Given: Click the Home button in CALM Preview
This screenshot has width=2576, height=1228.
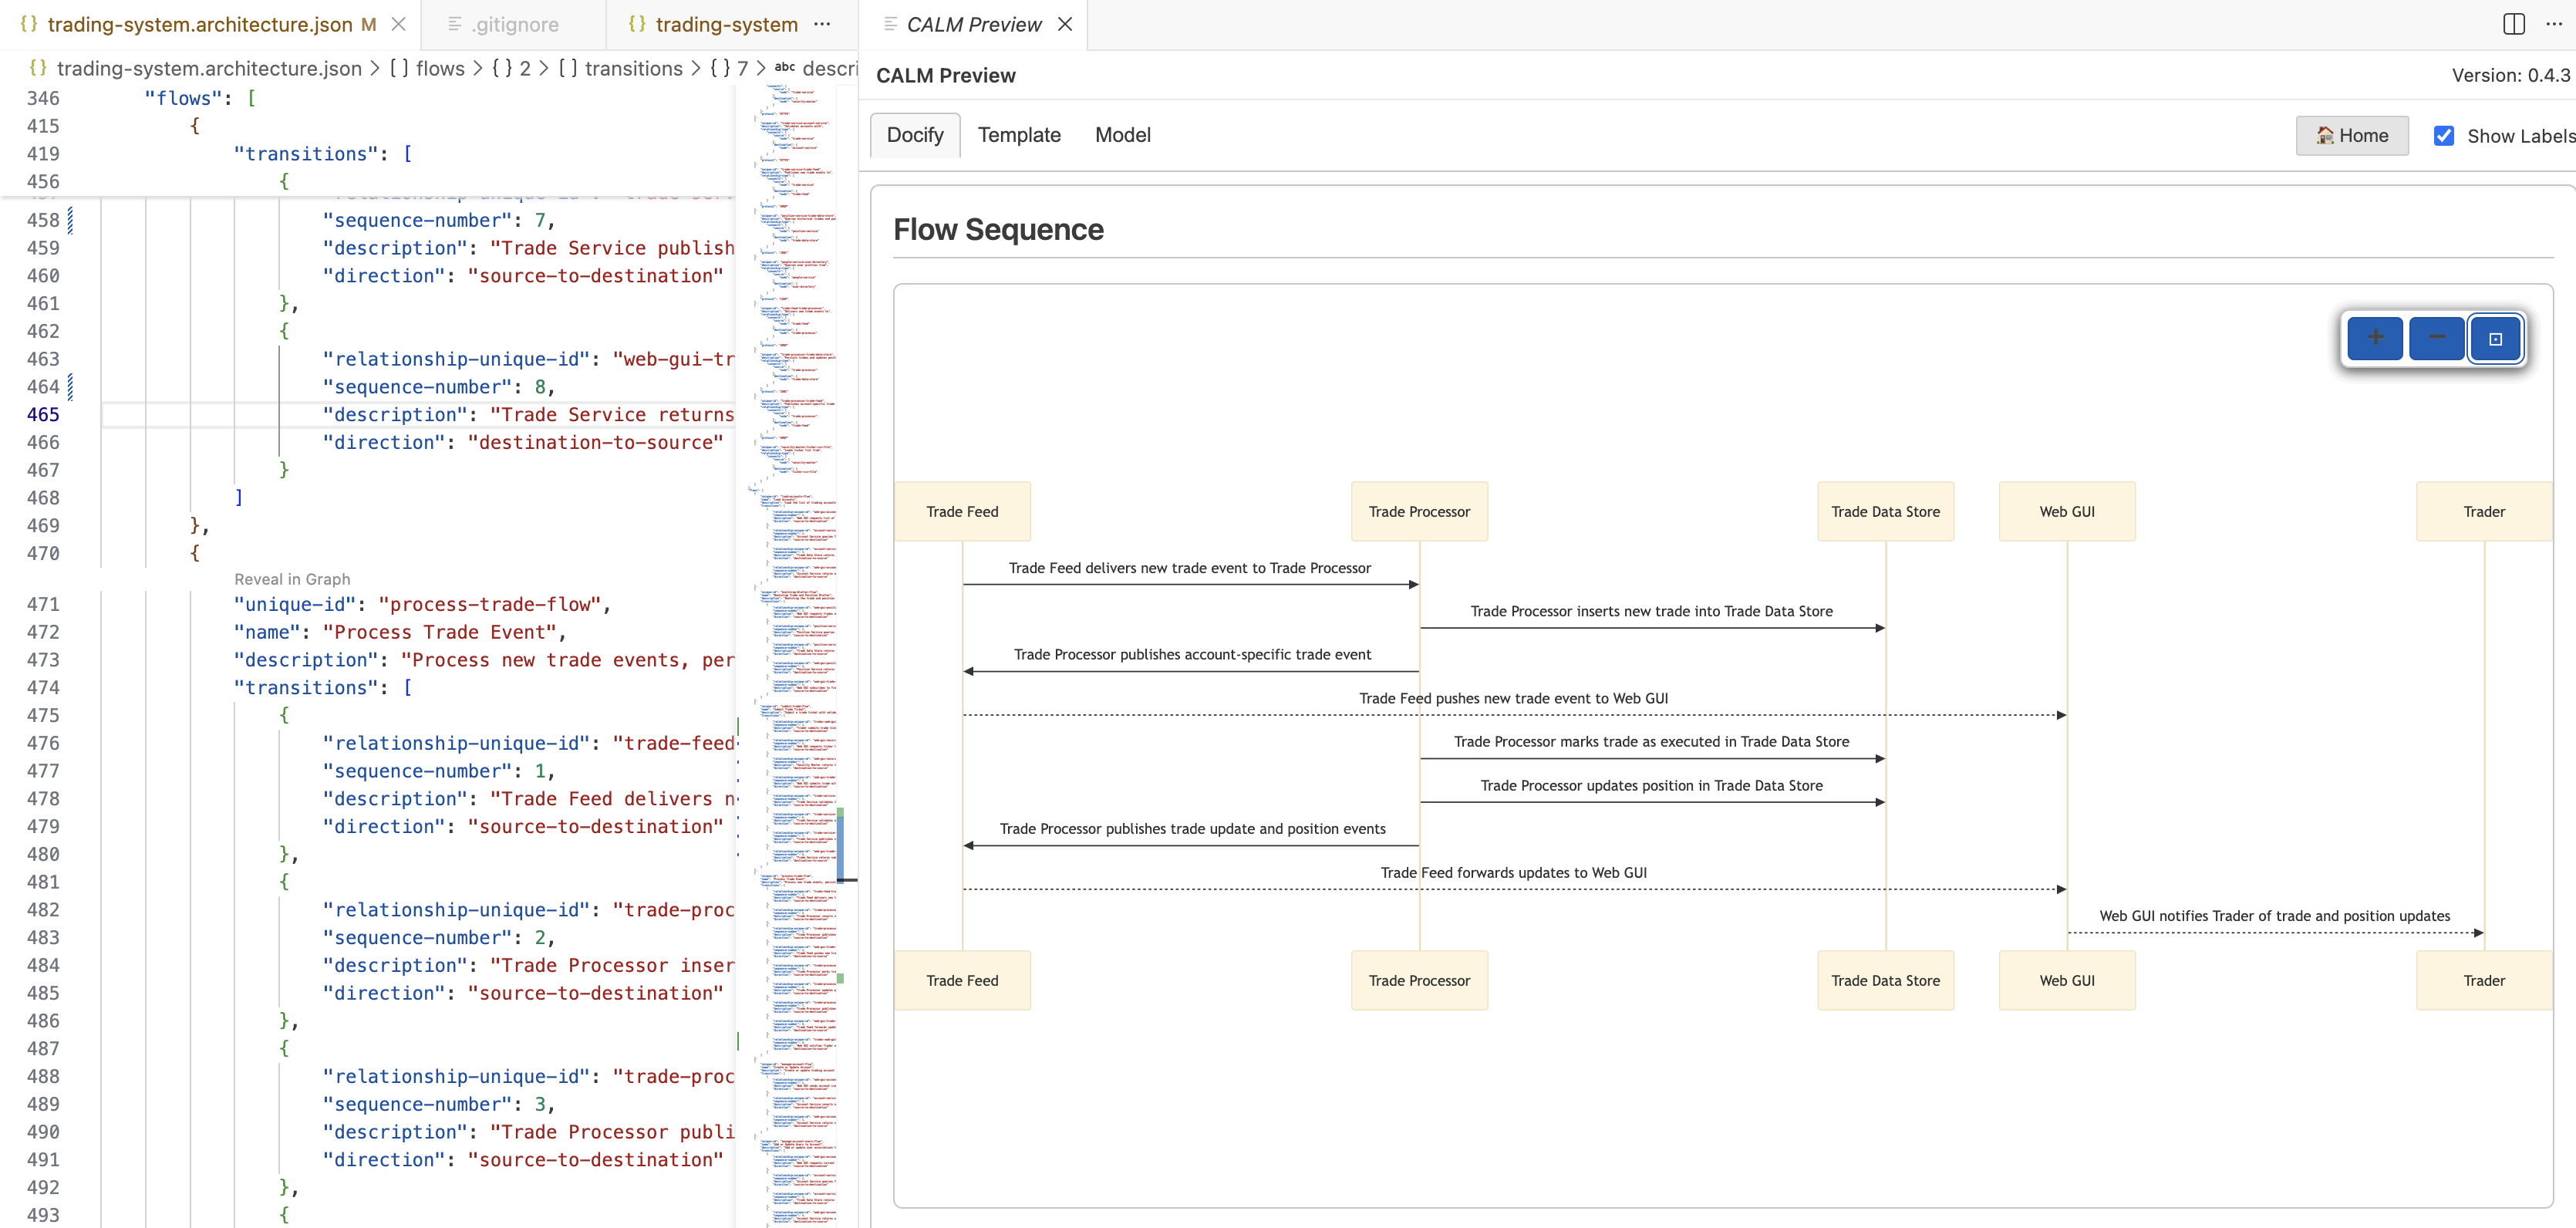Looking at the screenshot, I should pyautogui.click(x=2352, y=135).
